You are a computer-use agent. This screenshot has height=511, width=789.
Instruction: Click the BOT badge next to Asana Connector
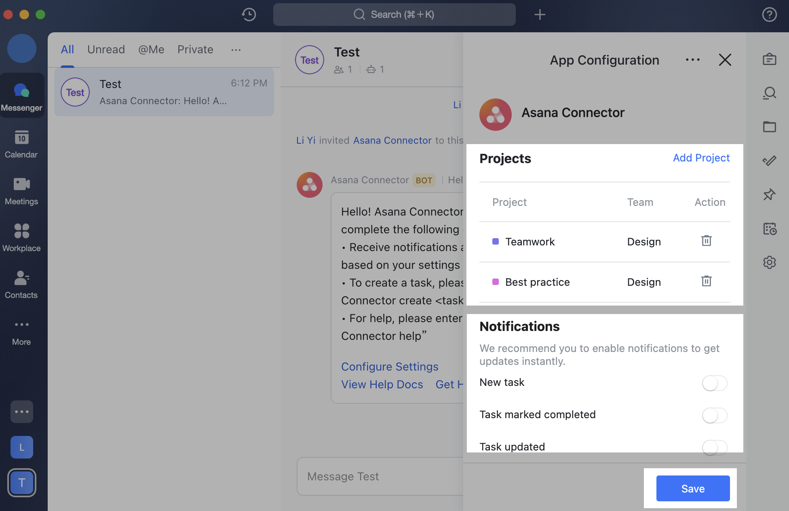coord(424,180)
